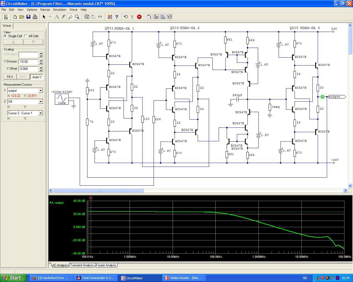This screenshot has width=353, height=282.
Task: Click the HU language indicator
Action: point(305,278)
